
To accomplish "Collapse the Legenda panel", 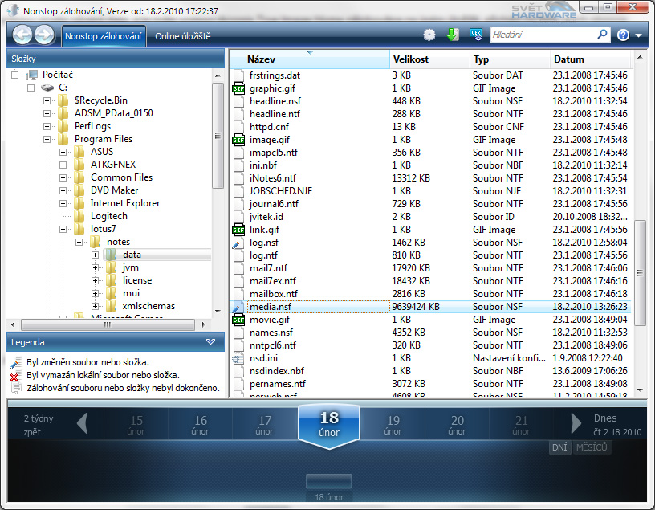I will click(x=210, y=341).
